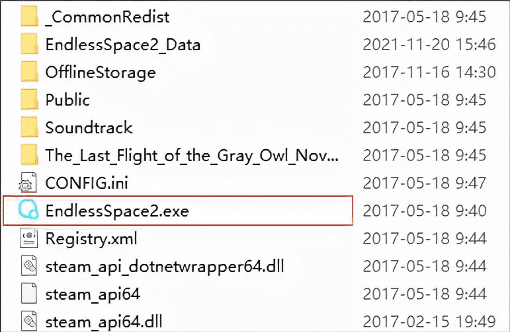Image resolution: width=510 pixels, height=332 pixels.
Task: Click the CONFIG.ini file name
Action: pyautogui.click(x=87, y=183)
